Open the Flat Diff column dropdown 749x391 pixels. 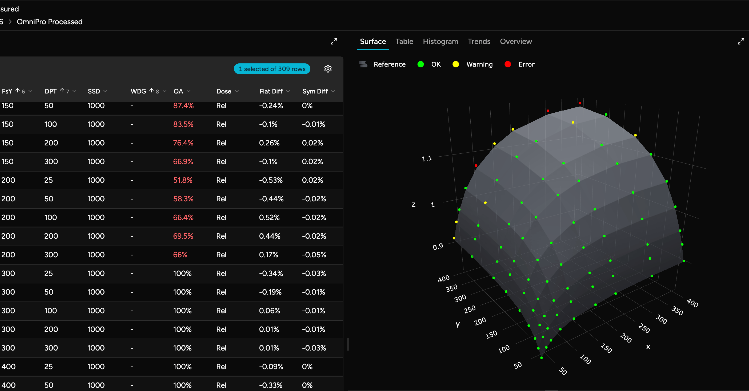coord(288,91)
